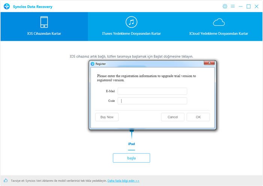This screenshot has width=263, height=186.
Task: Click the Syncios Data Recovery title text
Action: point(33,7)
